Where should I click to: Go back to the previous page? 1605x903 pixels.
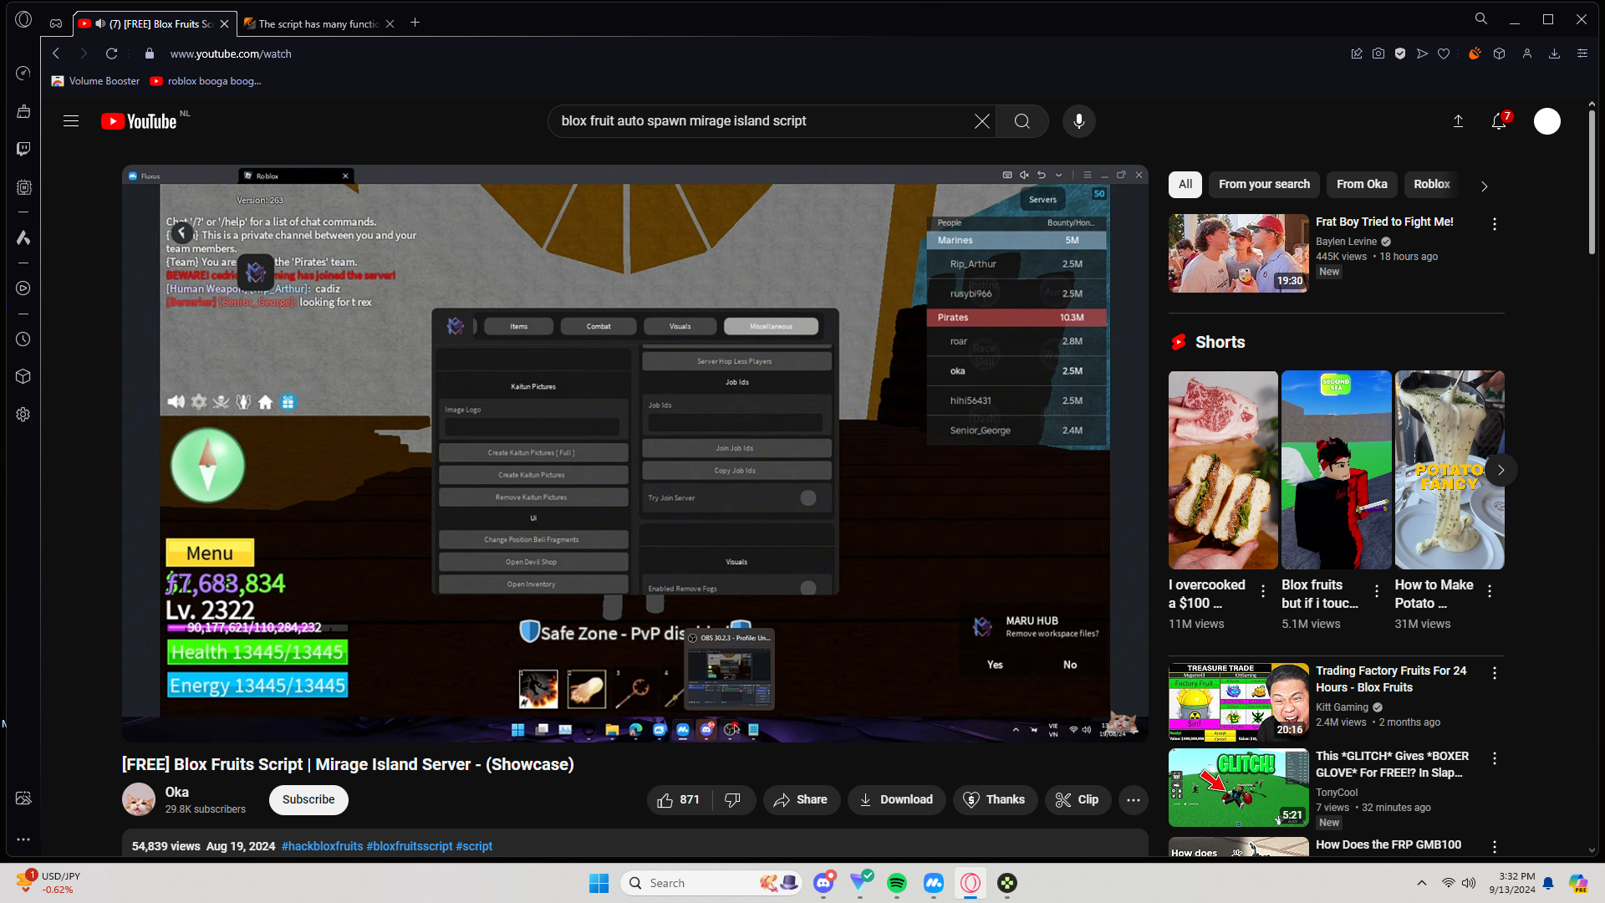point(56,54)
